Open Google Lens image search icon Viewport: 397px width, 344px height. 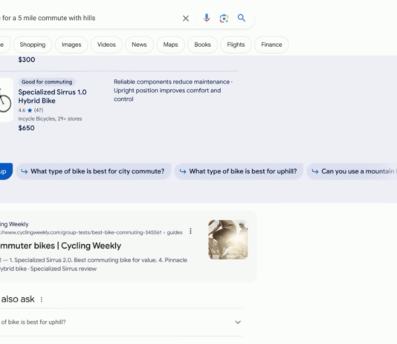[x=224, y=19]
